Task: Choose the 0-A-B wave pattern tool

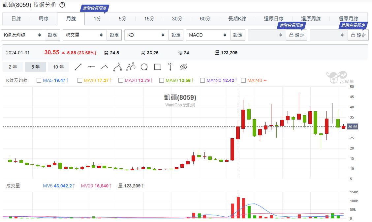Action: pos(118,67)
